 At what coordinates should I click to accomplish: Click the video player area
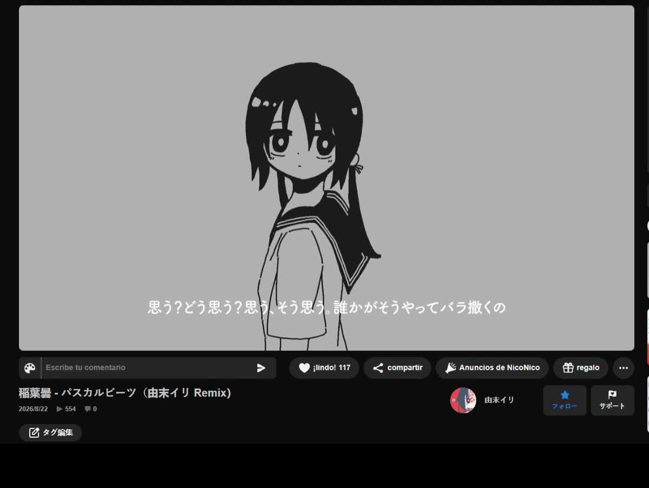tap(327, 178)
